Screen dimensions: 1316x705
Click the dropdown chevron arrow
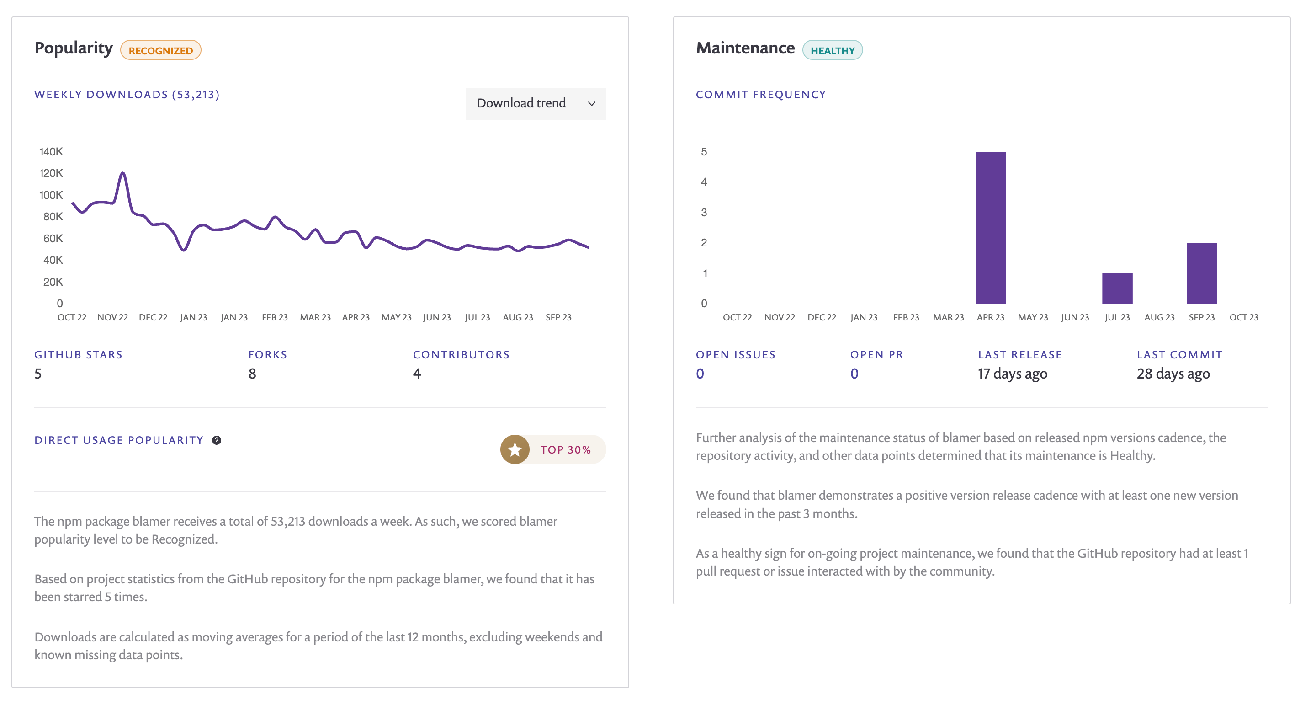591,104
